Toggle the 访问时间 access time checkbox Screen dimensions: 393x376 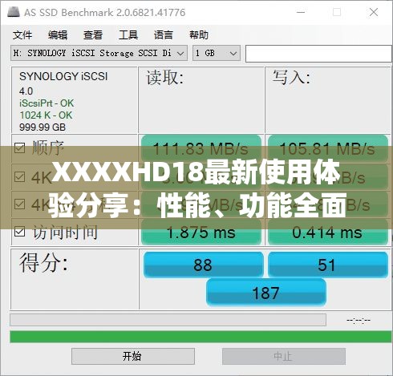(19, 232)
